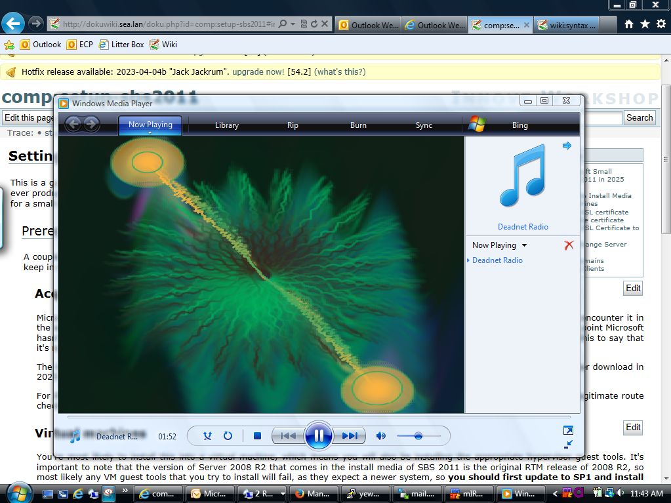Go to the previous track
Viewport: 671px width, 503px height.
point(287,435)
